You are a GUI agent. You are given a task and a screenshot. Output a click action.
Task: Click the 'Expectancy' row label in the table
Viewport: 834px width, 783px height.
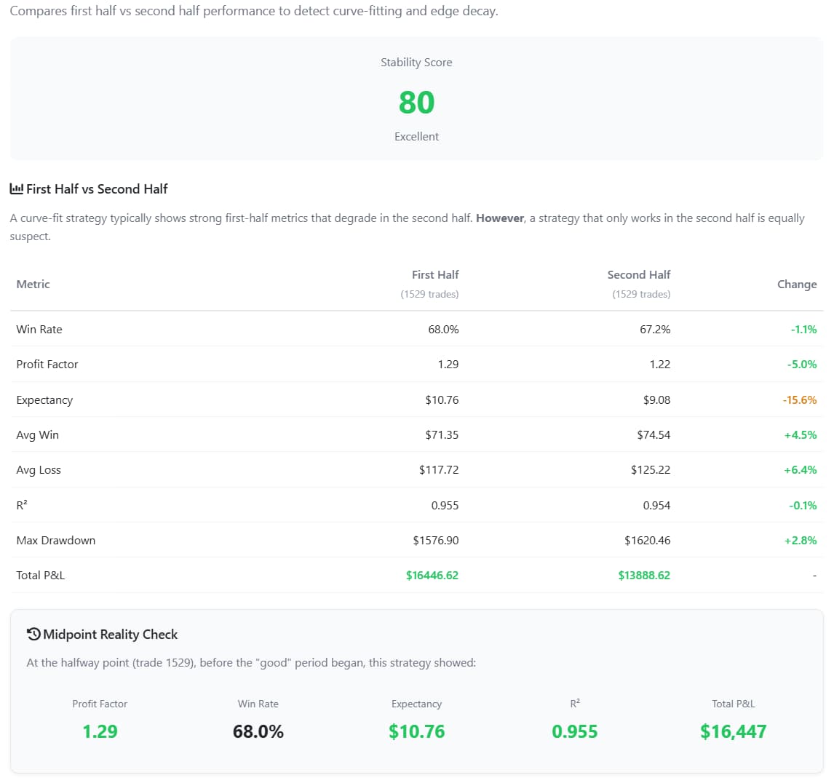[44, 400]
